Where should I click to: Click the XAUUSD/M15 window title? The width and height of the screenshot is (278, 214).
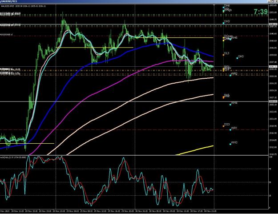9,1
